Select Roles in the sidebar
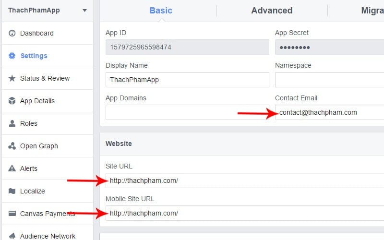Screen dimensions: 384x240 click(48, 123)
